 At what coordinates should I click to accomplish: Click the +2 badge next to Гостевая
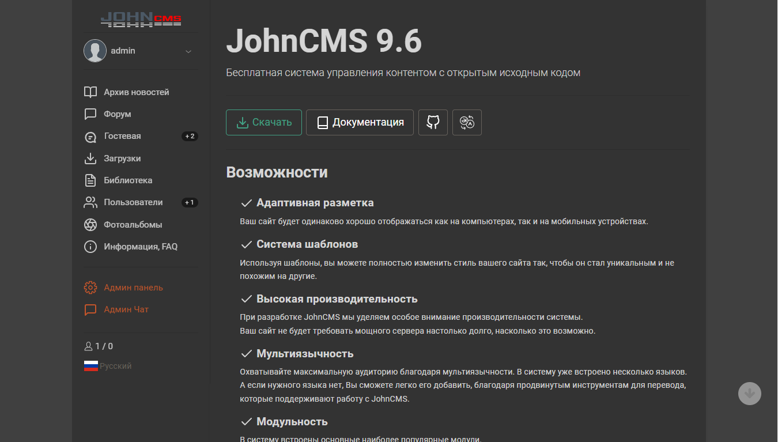coord(190,137)
